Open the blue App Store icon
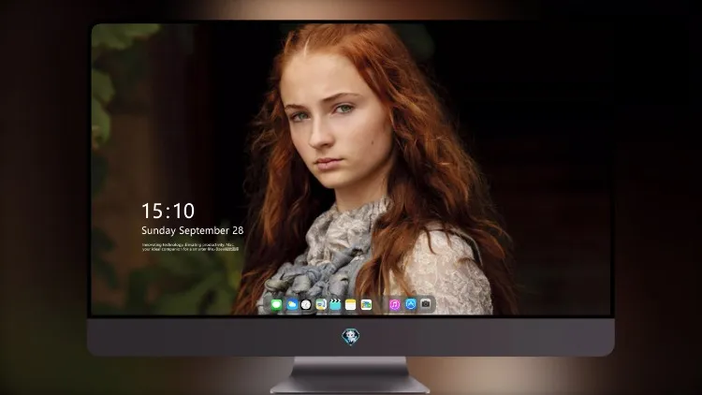Image resolution: width=702 pixels, height=395 pixels. (x=411, y=304)
